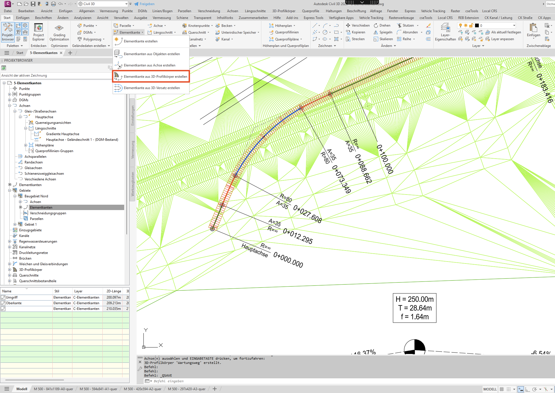Click the Einfügen clipboard icon

[533, 31]
